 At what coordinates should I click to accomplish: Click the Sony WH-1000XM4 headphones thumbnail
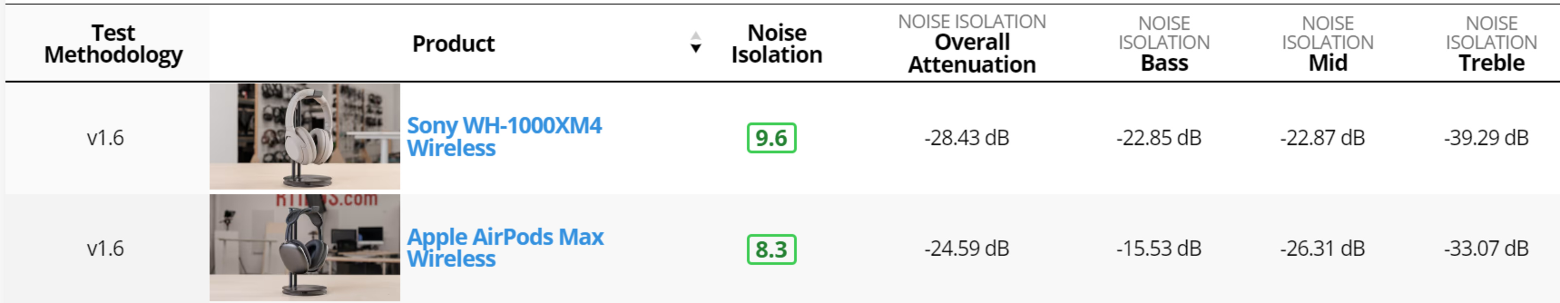[x=305, y=136]
